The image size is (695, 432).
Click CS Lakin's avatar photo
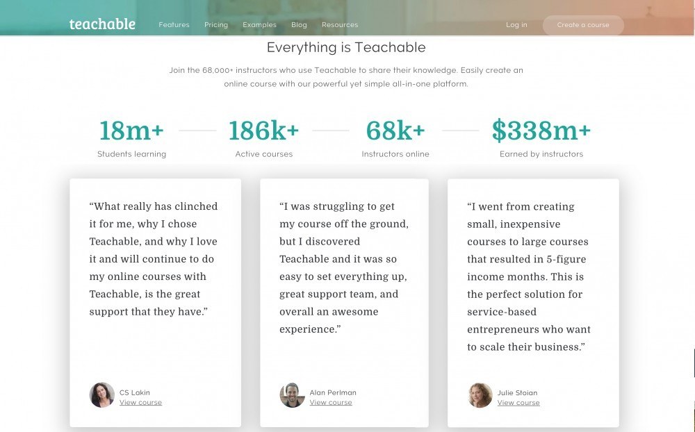click(102, 394)
